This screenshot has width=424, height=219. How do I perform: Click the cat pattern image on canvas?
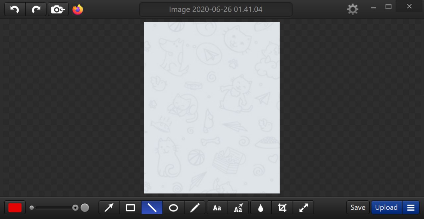point(212,108)
